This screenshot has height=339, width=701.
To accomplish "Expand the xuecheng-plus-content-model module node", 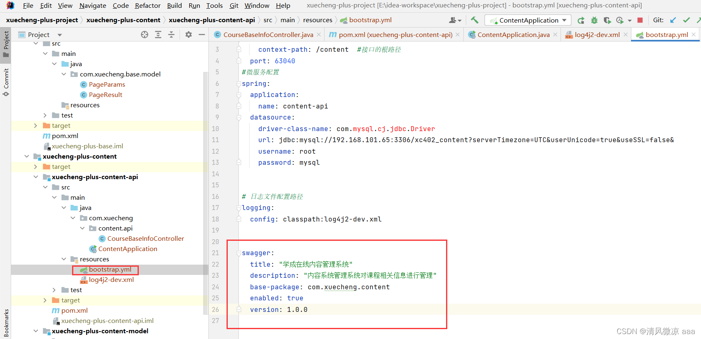I will click(36, 331).
